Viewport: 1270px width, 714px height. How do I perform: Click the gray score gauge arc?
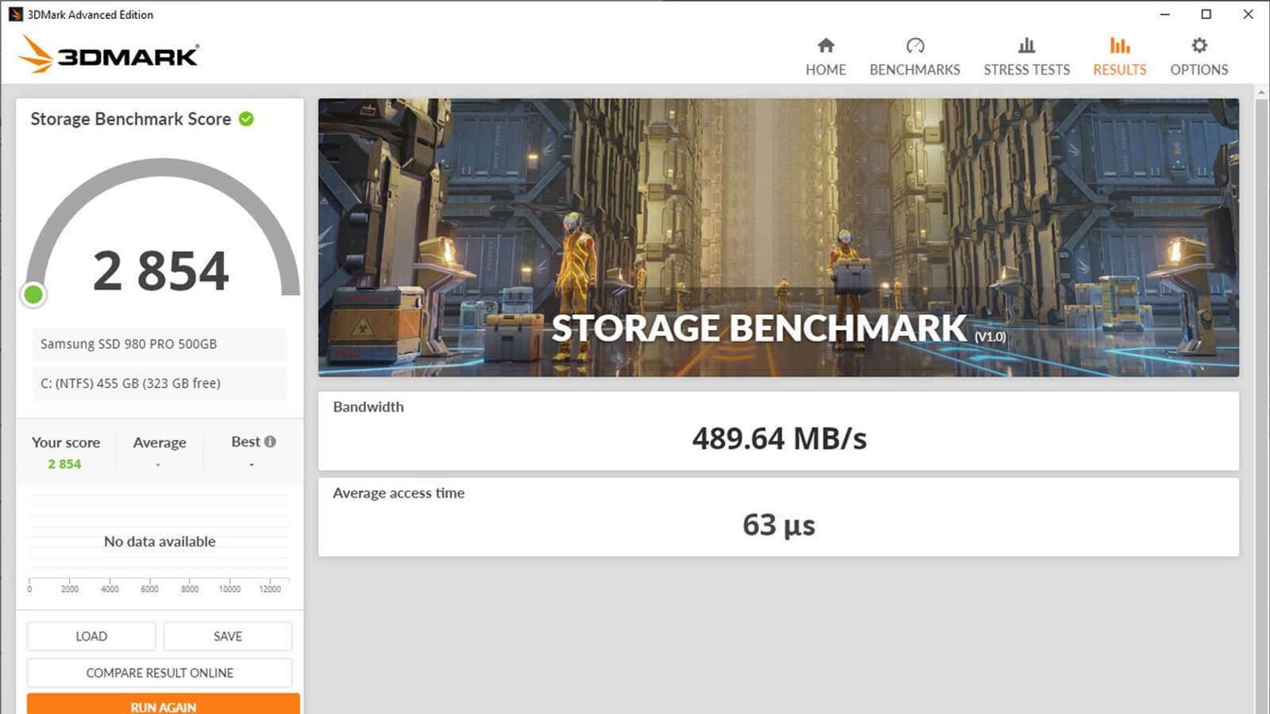coord(163,167)
